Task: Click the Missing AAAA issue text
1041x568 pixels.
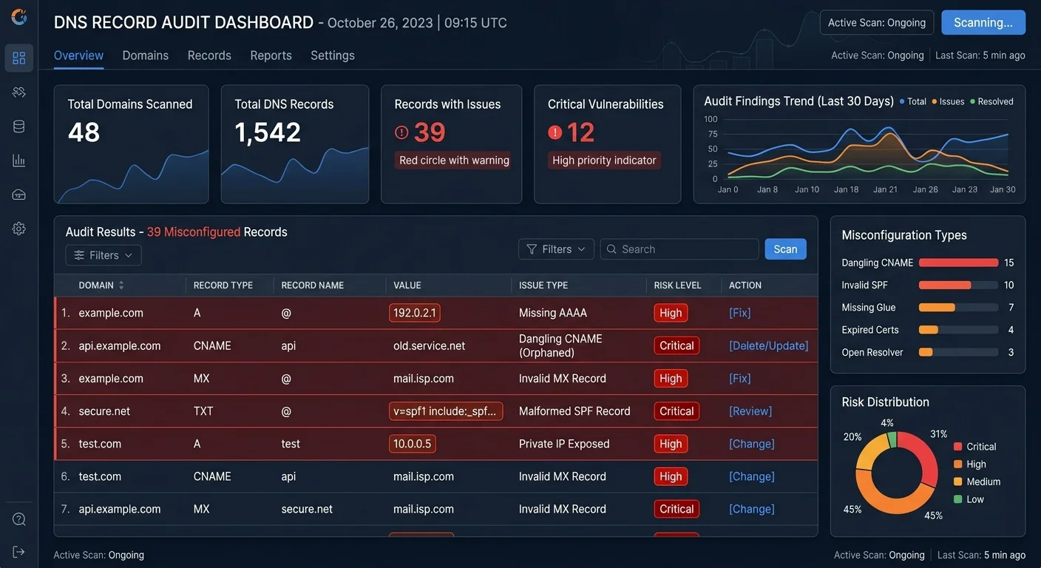Action: coord(553,313)
